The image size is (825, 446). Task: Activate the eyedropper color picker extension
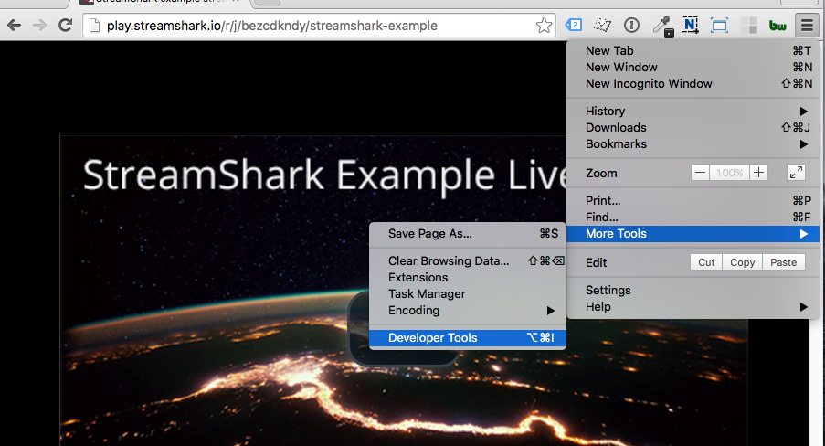click(661, 26)
